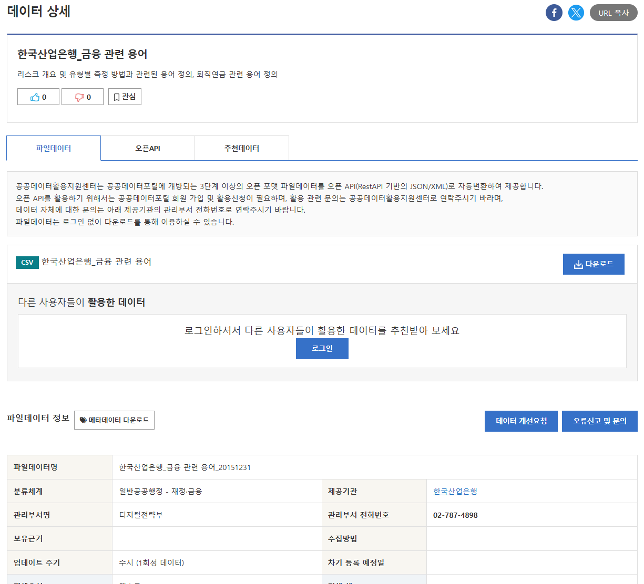The width and height of the screenshot is (644, 584).
Task: Click CSV row file name 한국산업은행_금융 관련 용어
Action: point(96,262)
